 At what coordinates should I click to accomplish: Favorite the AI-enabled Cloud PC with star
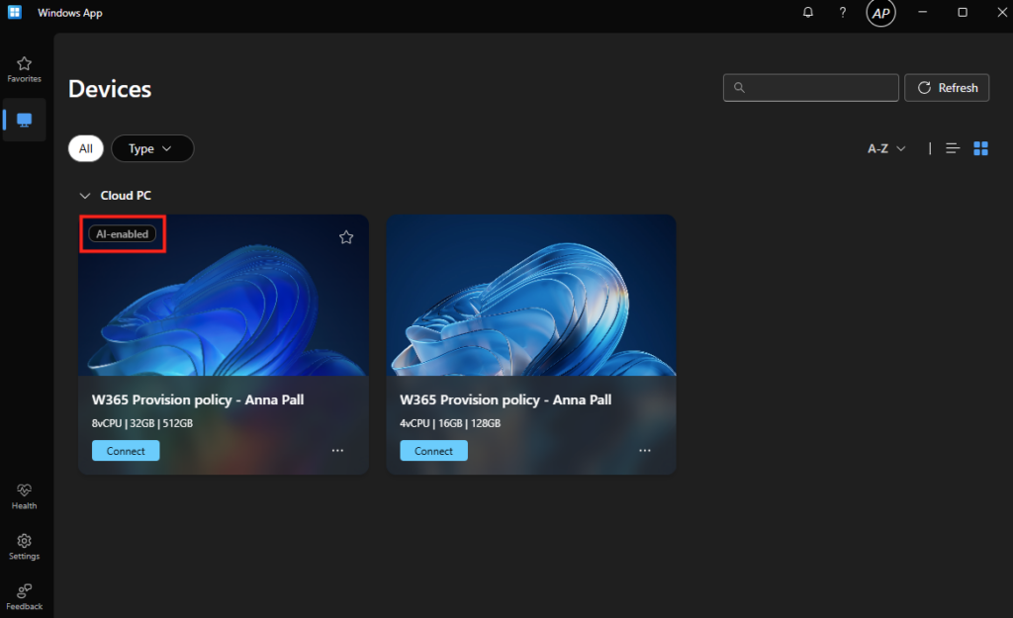point(346,237)
